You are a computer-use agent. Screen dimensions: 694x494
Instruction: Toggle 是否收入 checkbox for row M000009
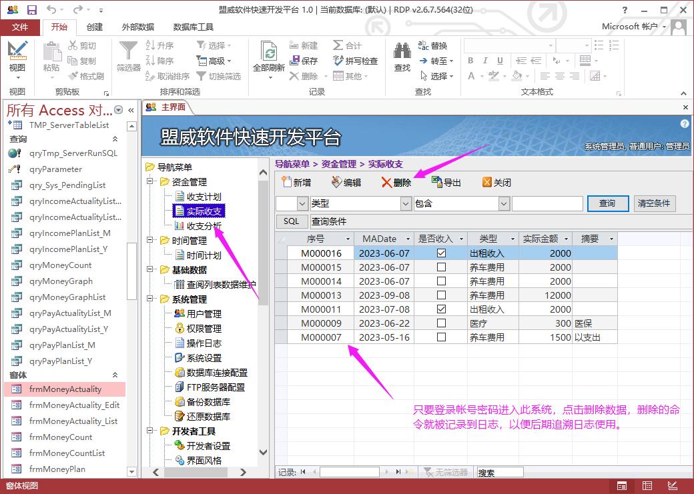(441, 323)
